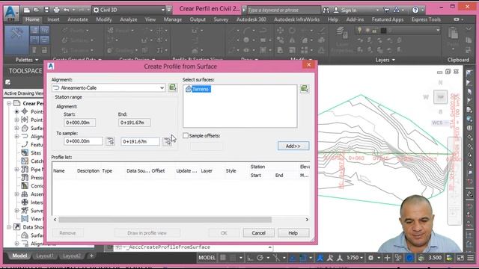The image size is (479, 269).
Task: Click the search binoculars icon
Action: (326, 10)
